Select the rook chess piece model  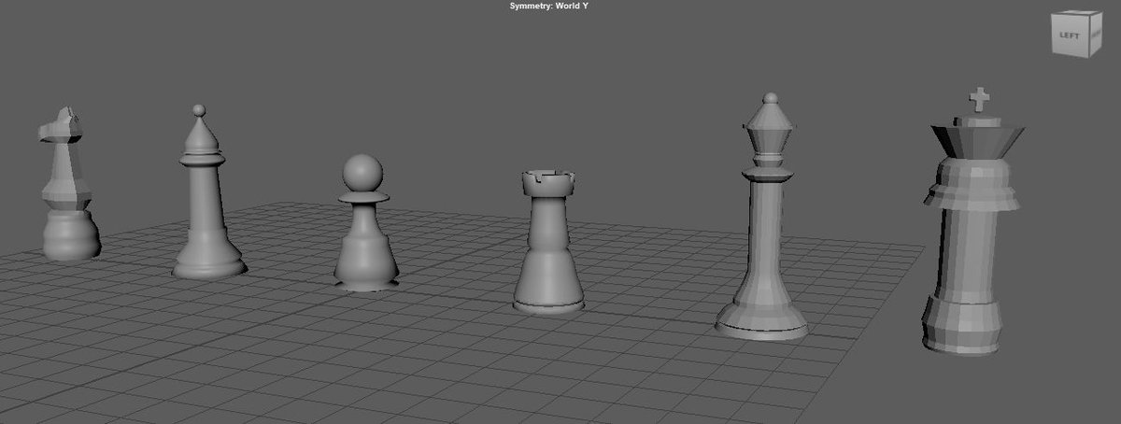pyautogui.click(x=548, y=241)
